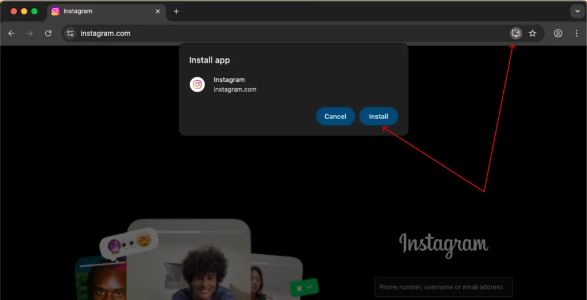Close the Instagram tab
The height and width of the screenshot is (300, 587).
click(x=158, y=11)
